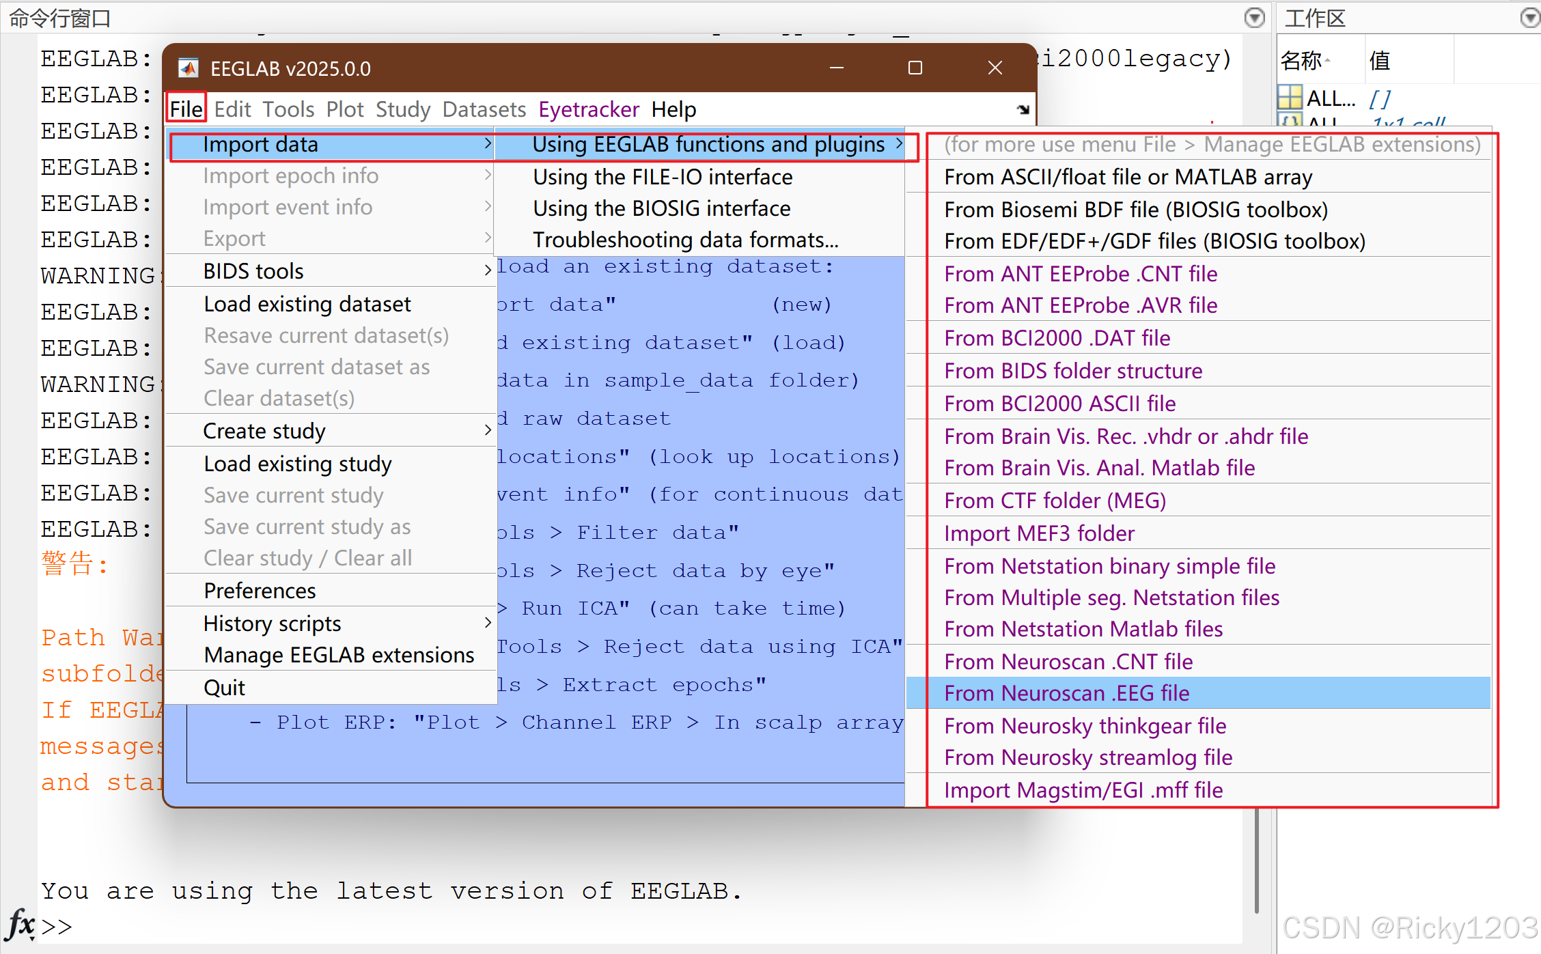This screenshot has height=954, width=1541.
Task: Open the Eyetracker menu
Action: click(588, 109)
